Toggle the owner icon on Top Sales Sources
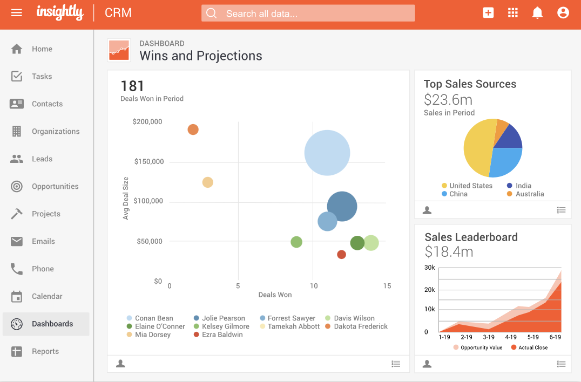 (x=427, y=210)
